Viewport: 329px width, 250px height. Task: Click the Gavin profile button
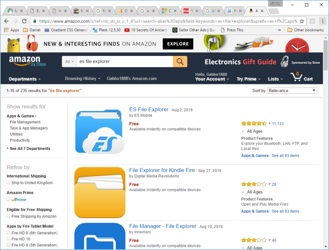coord(275,4)
